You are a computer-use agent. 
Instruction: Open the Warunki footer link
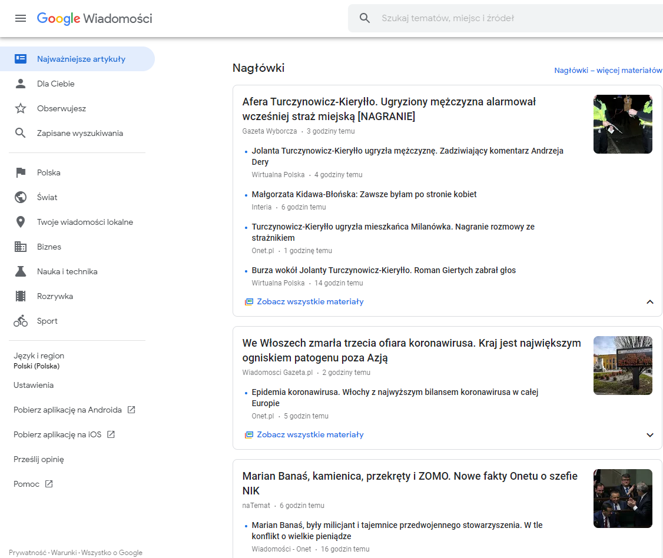click(x=64, y=553)
